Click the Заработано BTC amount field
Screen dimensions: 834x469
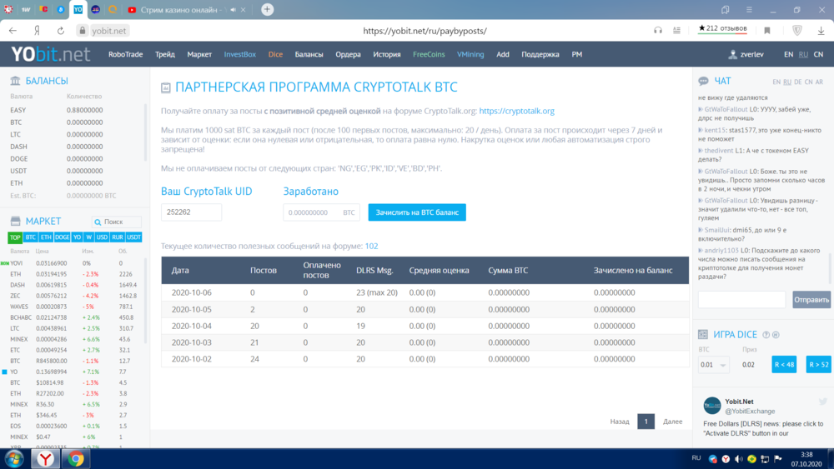pyautogui.click(x=321, y=212)
